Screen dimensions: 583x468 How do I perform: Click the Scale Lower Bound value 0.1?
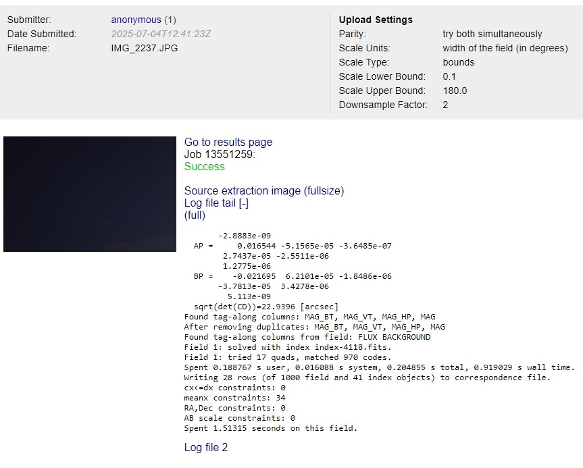449,76
